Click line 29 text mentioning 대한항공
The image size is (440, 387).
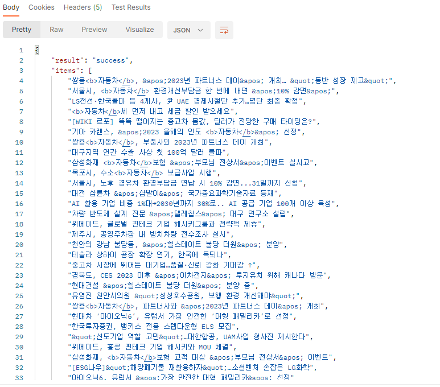coord(188,337)
